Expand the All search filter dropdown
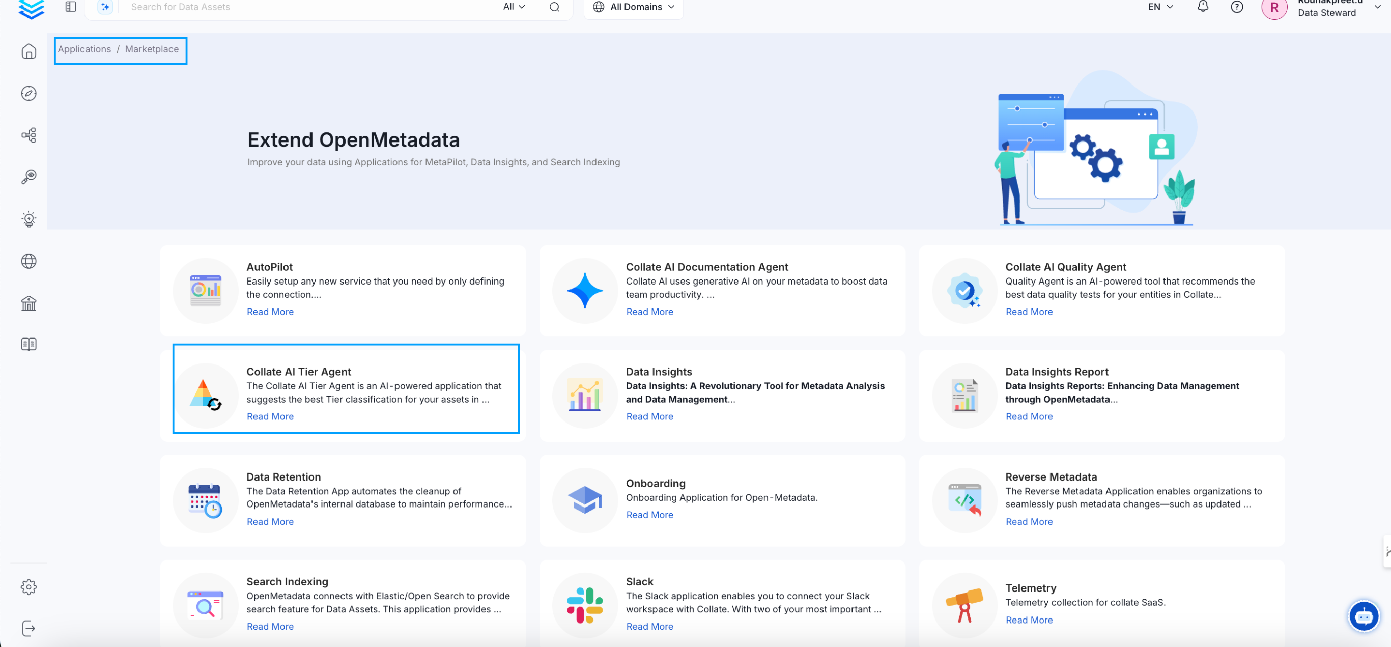 point(514,7)
